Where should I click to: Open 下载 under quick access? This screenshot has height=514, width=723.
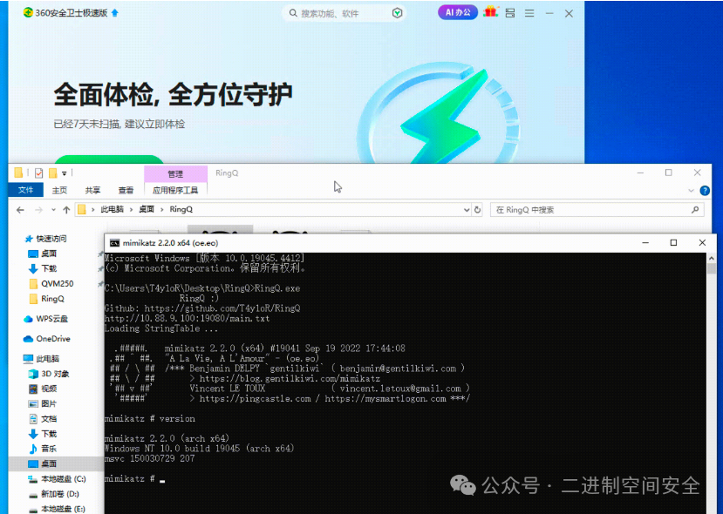click(43, 268)
